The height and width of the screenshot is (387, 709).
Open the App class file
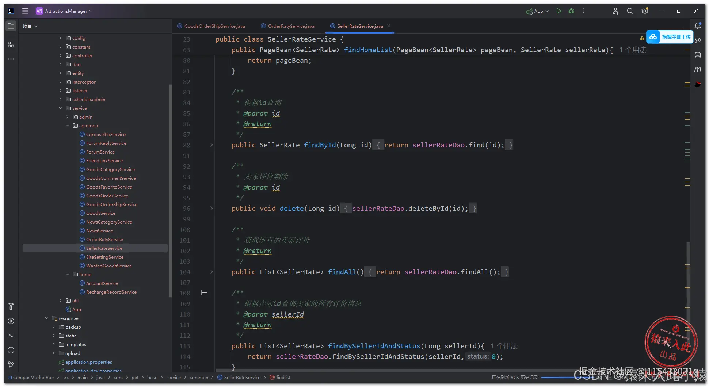73,309
